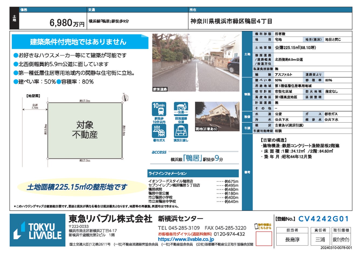Select the 前面道路 street photo
The height and width of the screenshot is (255, 362).
click(196, 62)
